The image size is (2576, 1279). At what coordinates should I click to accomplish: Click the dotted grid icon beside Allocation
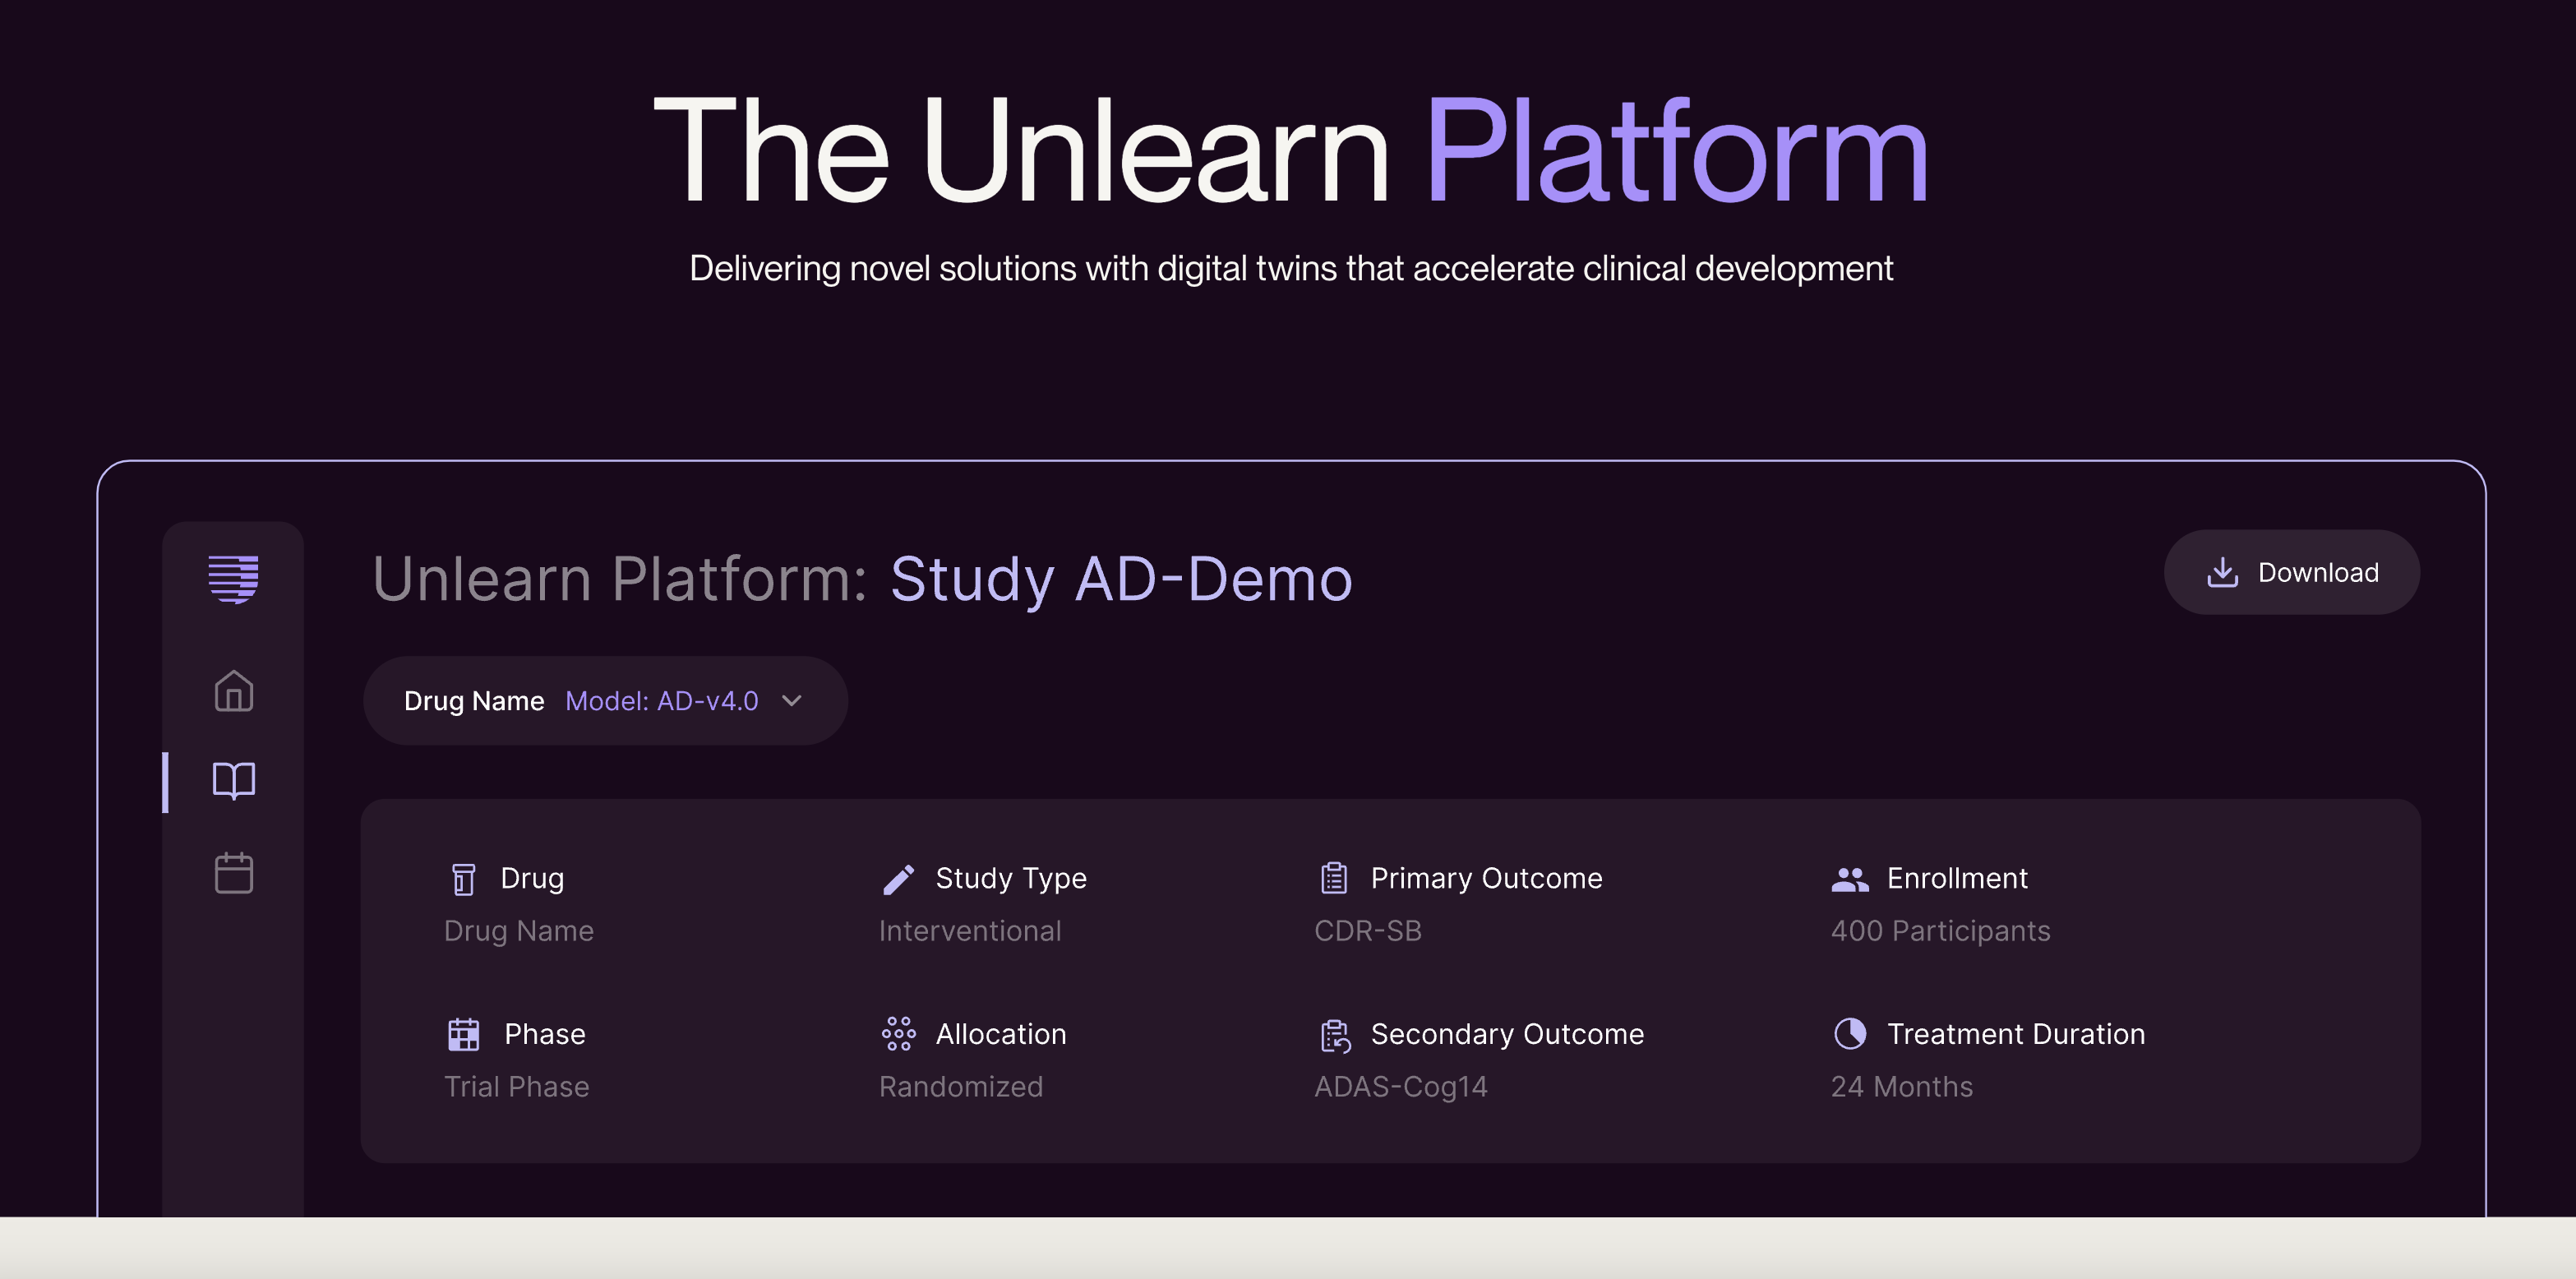898,1034
